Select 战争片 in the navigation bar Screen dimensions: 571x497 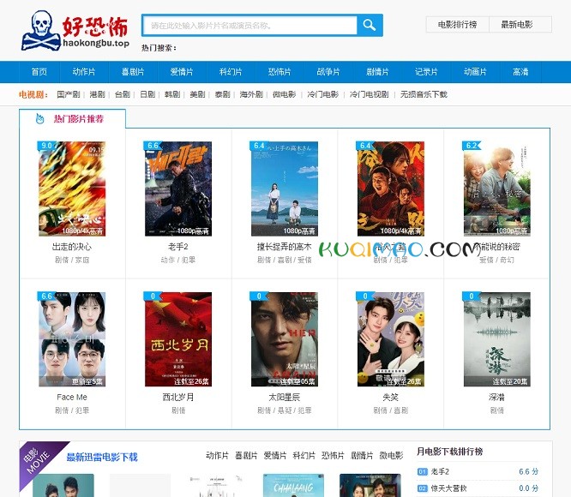pyautogui.click(x=328, y=72)
